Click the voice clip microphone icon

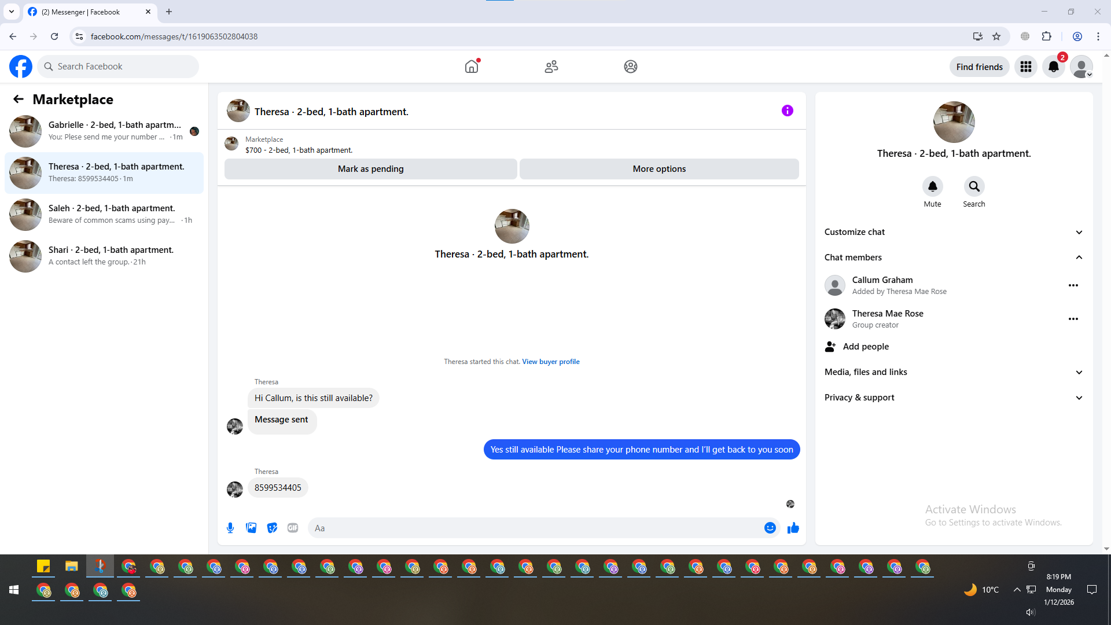tap(230, 528)
